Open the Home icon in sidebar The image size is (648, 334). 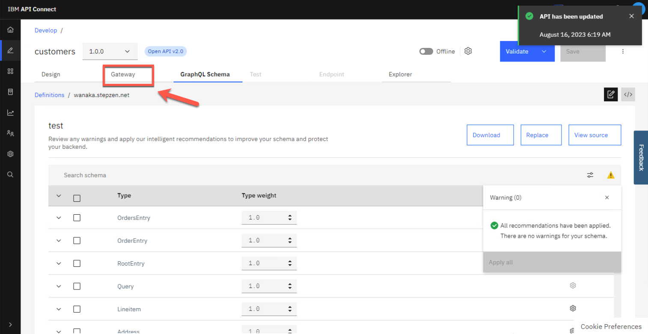(x=10, y=30)
